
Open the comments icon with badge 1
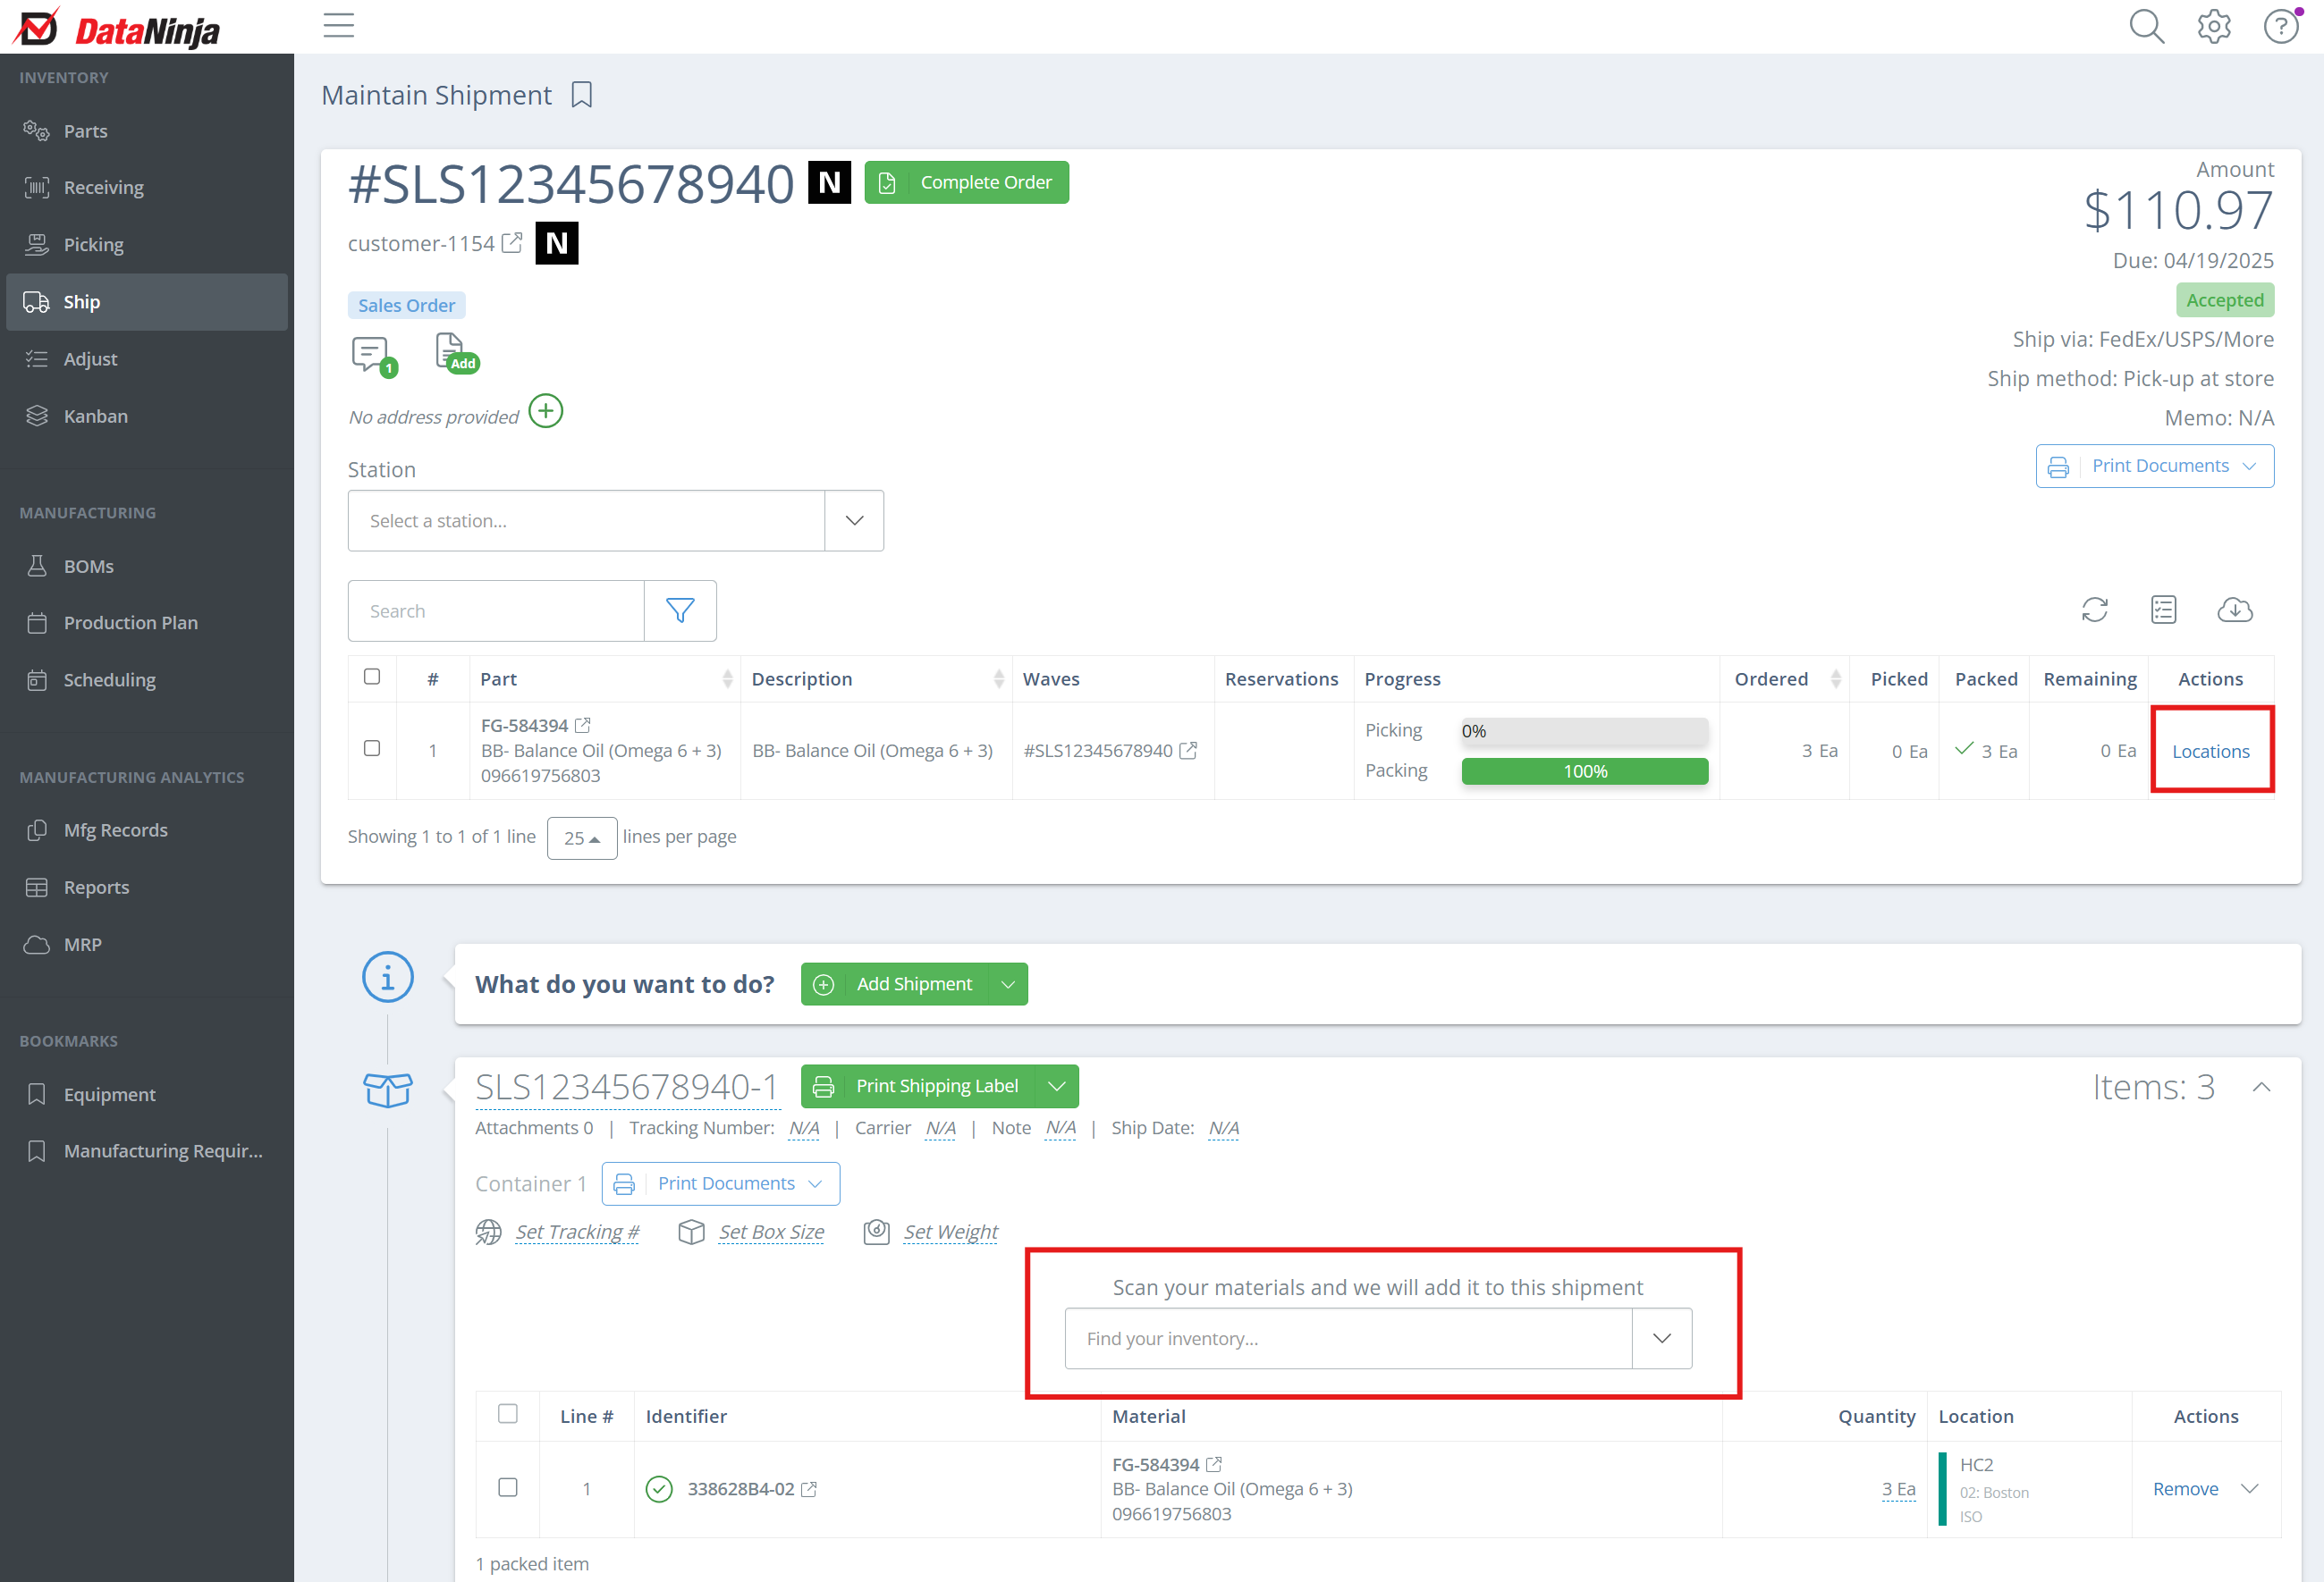point(370,354)
